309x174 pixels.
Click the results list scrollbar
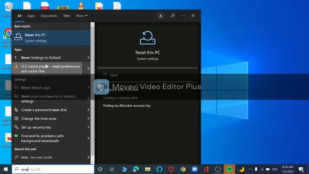[92, 93]
